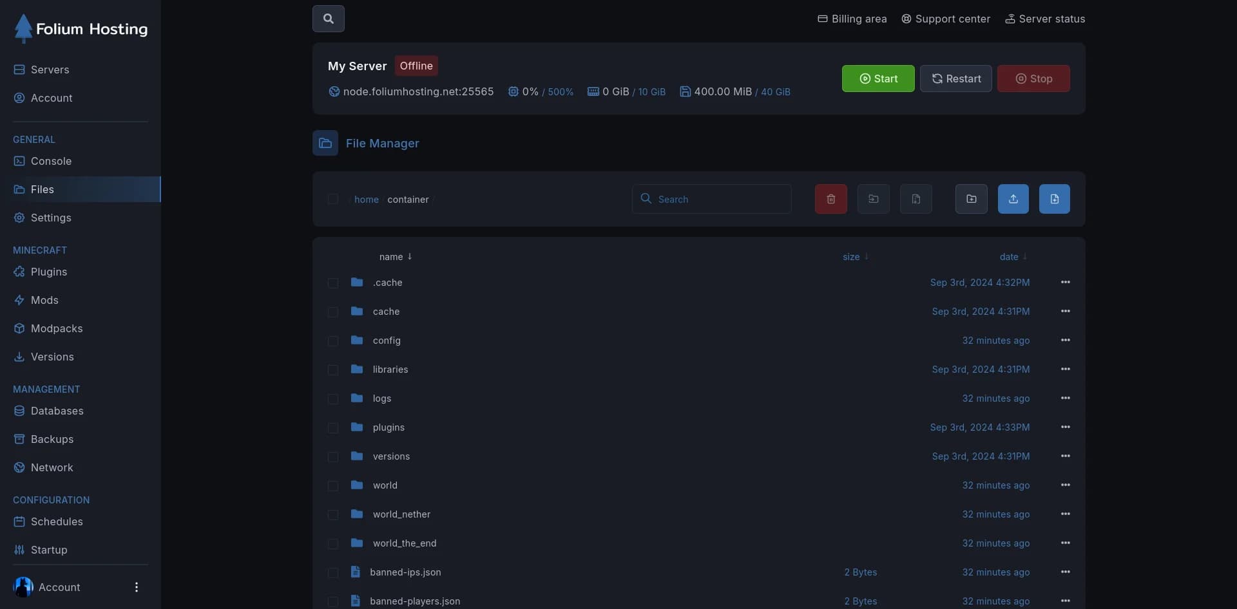Image resolution: width=1237 pixels, height=609 pixels.
Task: Click the Folium Hosting tree logo
Action: pos(24,28)
